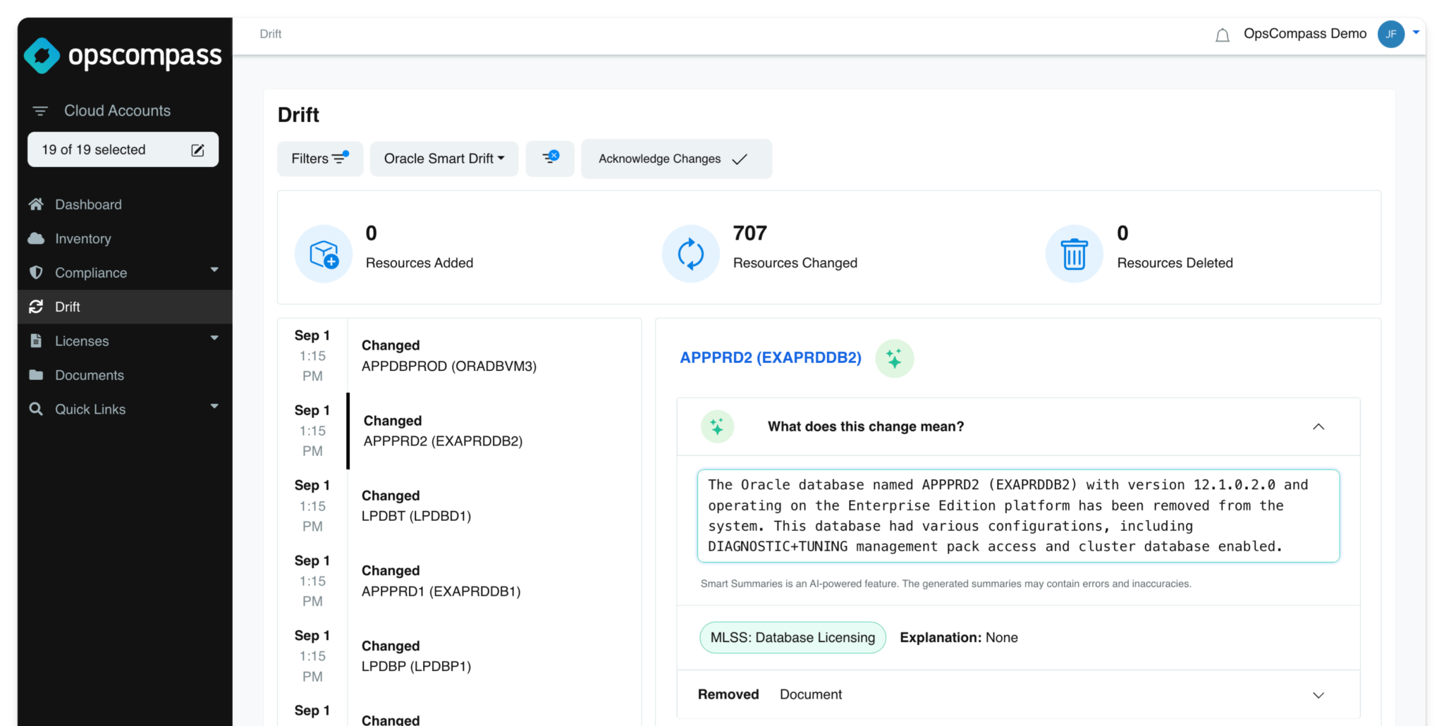Select the APPPRD1 (EXAPRDDB1) change entry
This screenshot has width=1444, height=726.
(460, 581)
